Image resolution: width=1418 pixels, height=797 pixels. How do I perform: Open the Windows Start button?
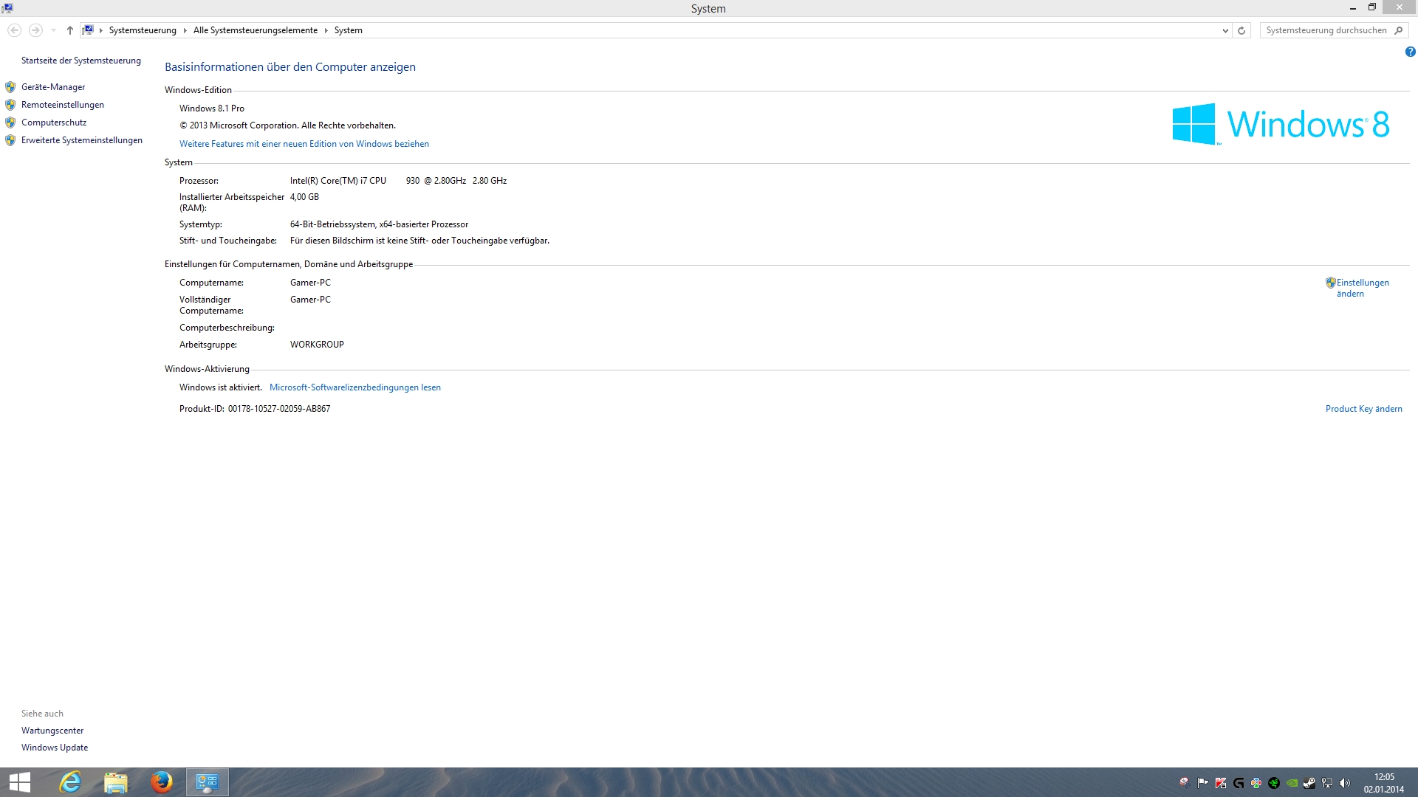coord(20,782)
